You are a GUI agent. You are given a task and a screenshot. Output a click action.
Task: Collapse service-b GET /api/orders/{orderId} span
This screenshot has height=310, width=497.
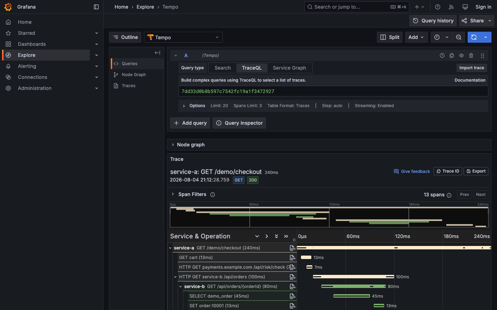tap(181, 287)
